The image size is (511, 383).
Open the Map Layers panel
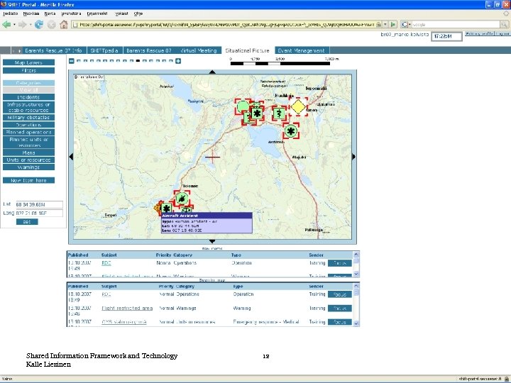(28, 62)
